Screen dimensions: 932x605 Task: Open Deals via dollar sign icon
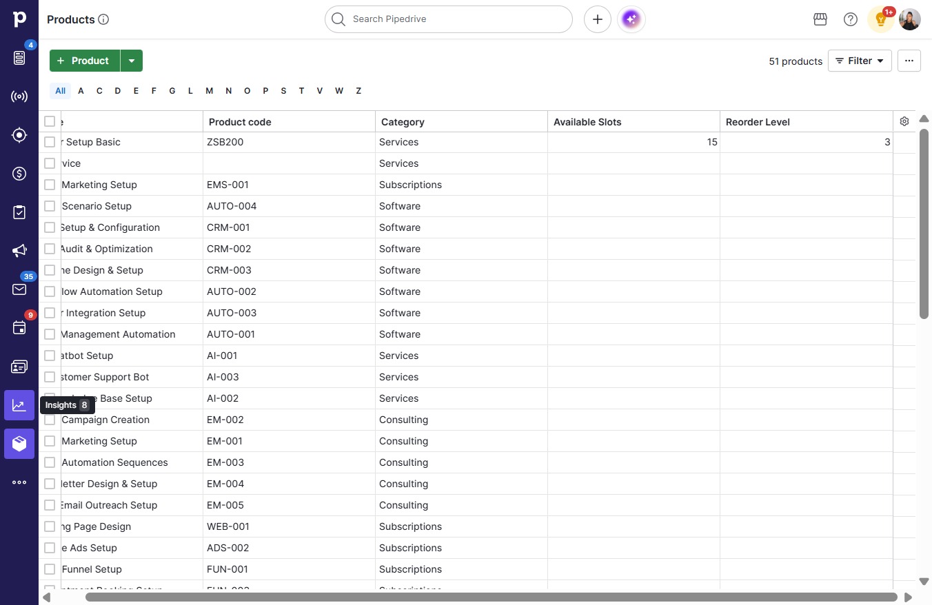19,174
